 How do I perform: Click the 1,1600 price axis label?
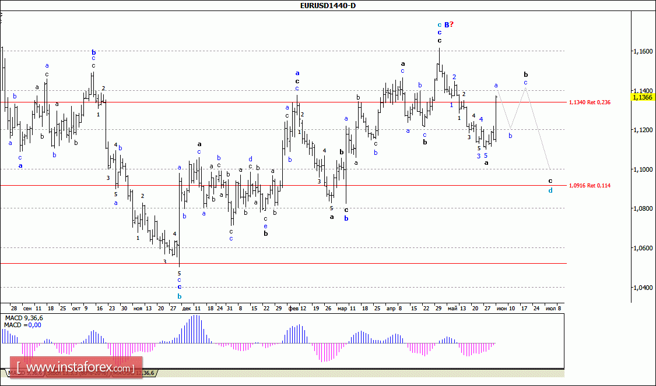(x=643, y=51)
